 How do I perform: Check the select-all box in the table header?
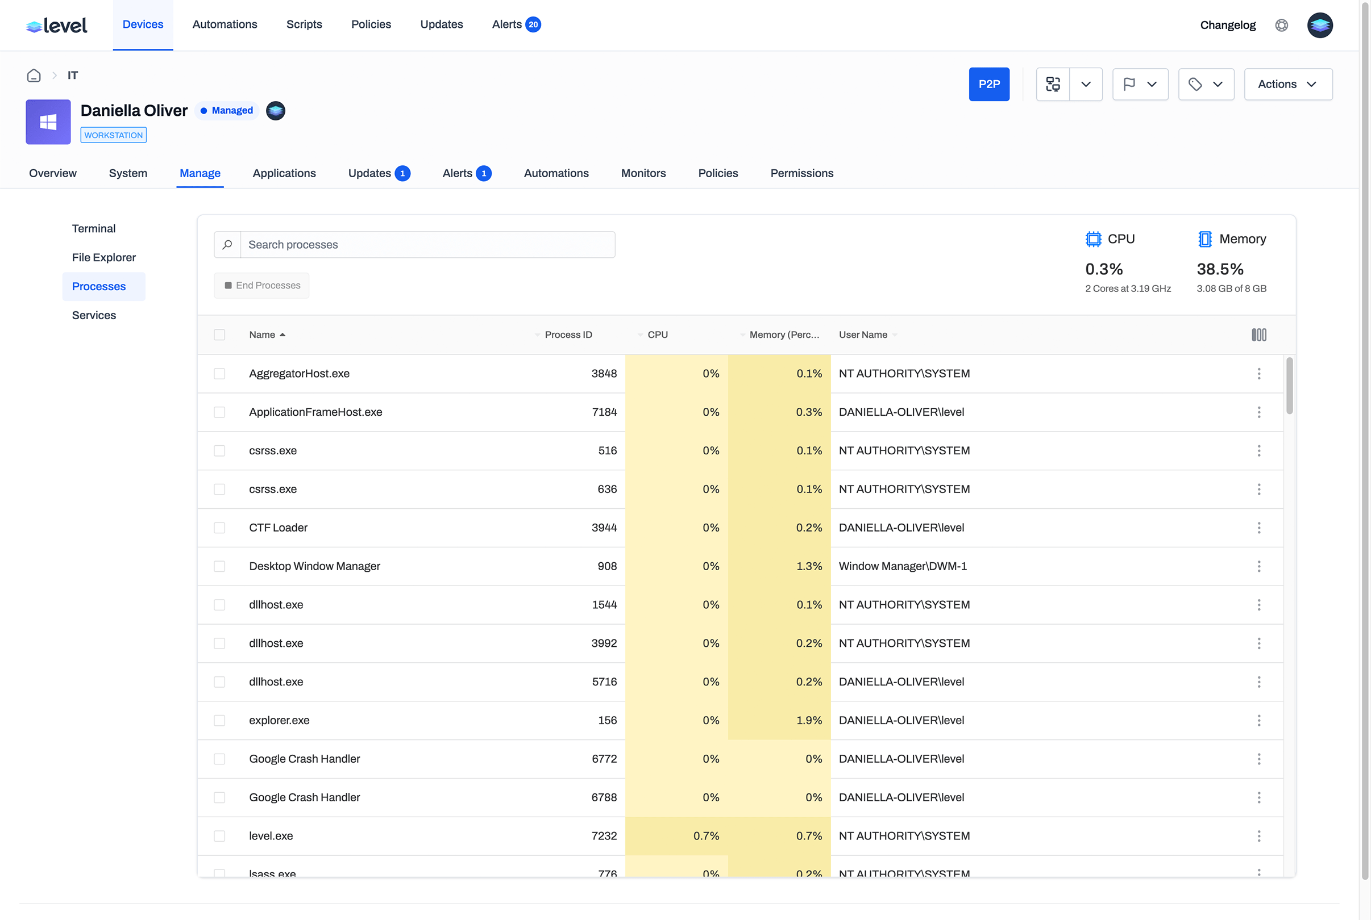[x=219, y=334]
